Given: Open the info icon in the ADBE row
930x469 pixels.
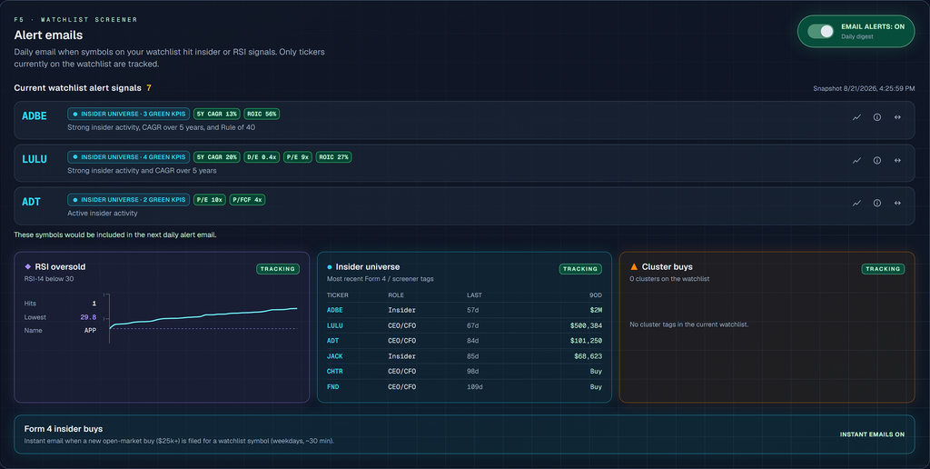Looking at the screenshot, I should point(877,117).
